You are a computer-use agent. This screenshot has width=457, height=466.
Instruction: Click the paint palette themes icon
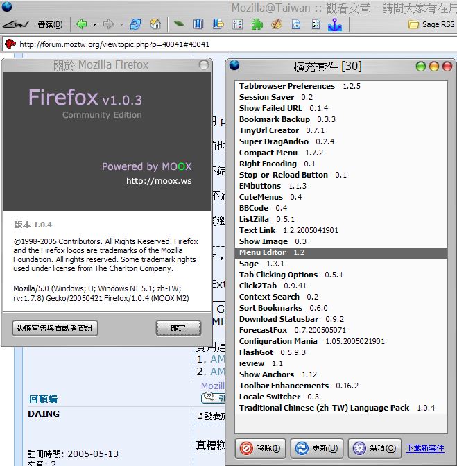click(x=277, y=24)
